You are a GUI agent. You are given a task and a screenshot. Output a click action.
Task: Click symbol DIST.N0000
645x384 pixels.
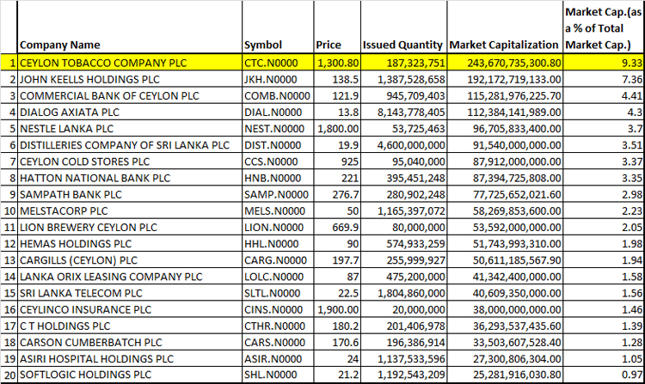(x=278, y=145)
